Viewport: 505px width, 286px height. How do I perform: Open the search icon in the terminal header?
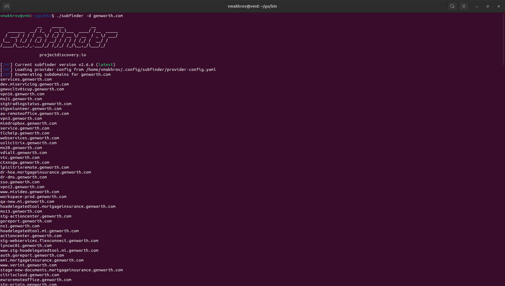(452, 6)
